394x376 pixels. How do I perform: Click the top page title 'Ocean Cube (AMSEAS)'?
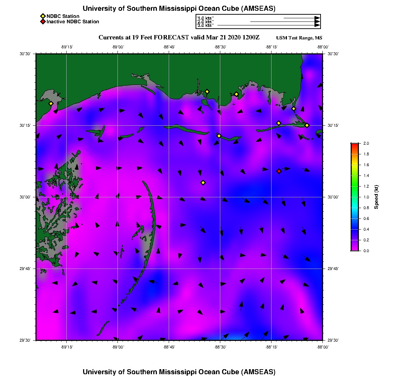tap(179, 9)
